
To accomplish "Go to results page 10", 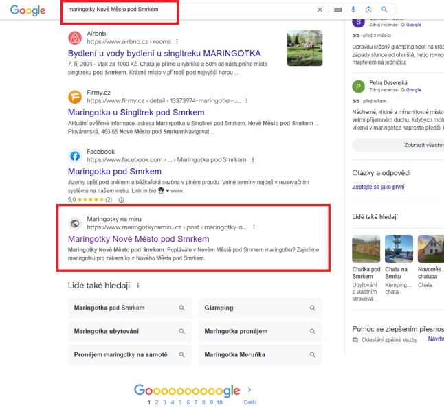I will click(219, 402).
